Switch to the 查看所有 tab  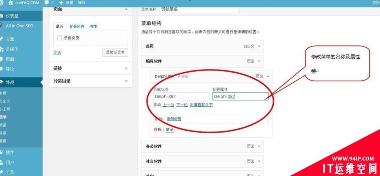coord(77,27)
